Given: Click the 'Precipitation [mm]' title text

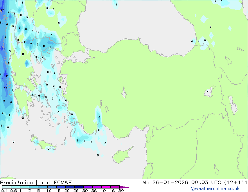Looking at the screenshot, I should (x=25, y=183).
